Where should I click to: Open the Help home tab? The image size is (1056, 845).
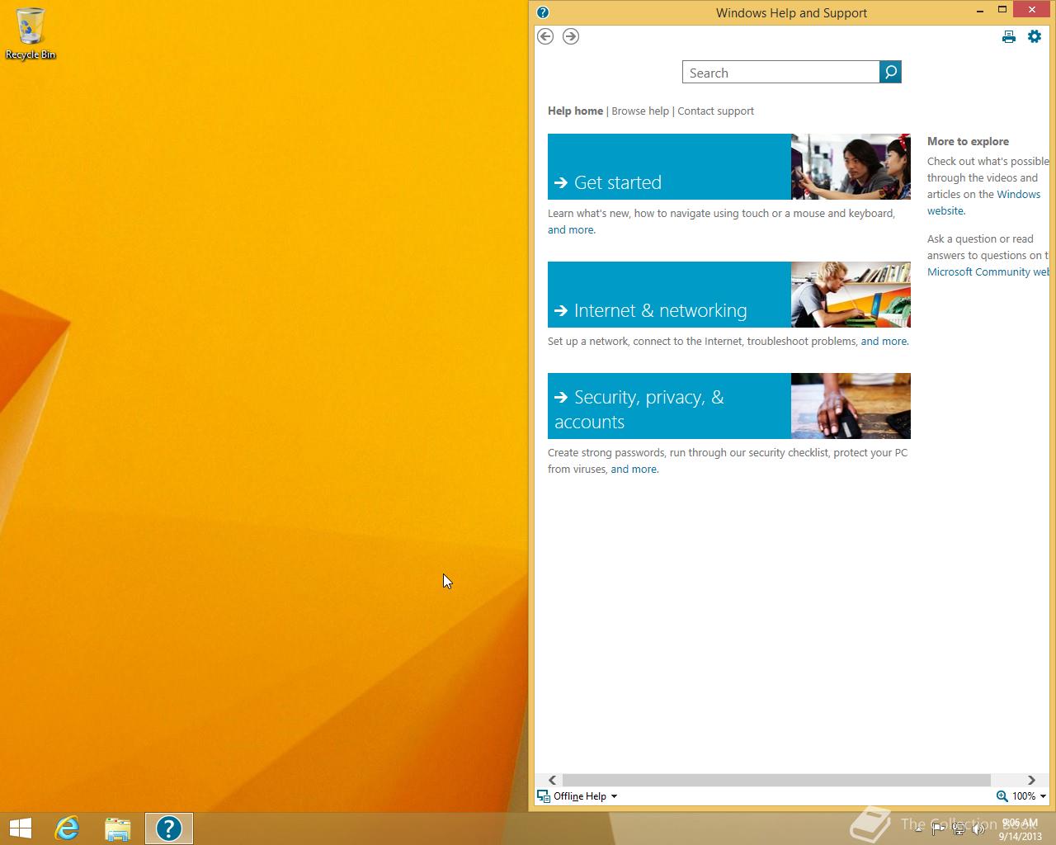[576, 111]
